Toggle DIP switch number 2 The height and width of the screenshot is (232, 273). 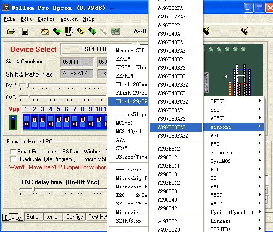point(35,122)
